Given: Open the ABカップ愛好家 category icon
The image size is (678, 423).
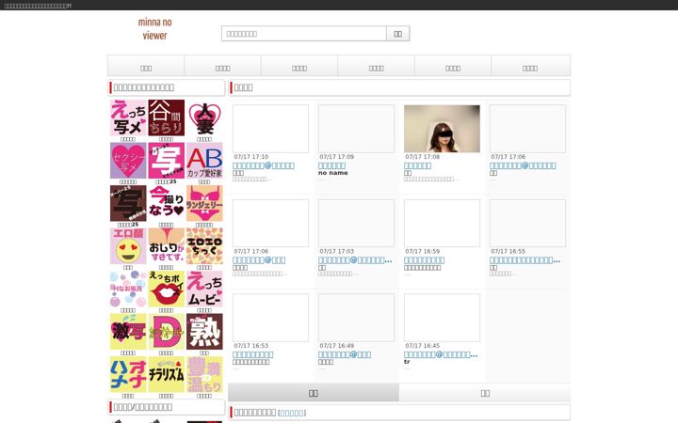Looking at the screenshot, I should [x=204, y=161].
